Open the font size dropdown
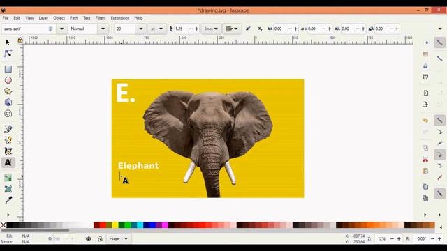This screenshot has width=447, height=251. 141,29
